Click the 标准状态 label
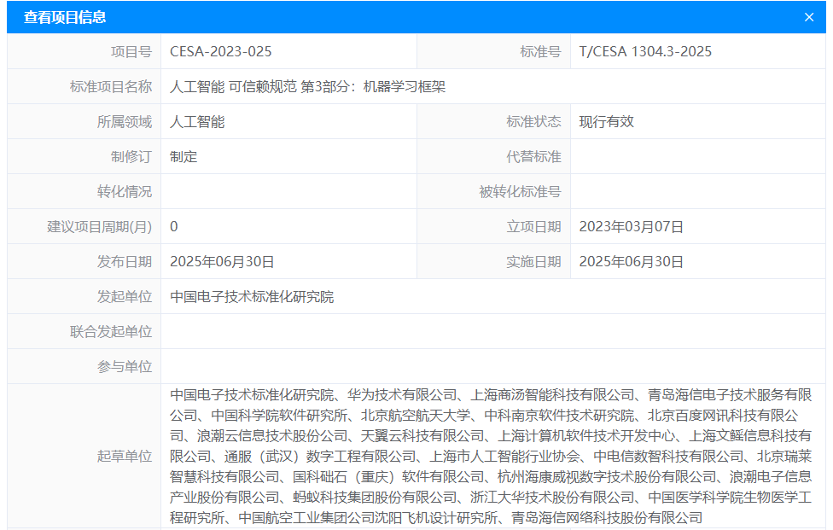The width and height of the screenshot is (833, 530). [x=533, y=121]
